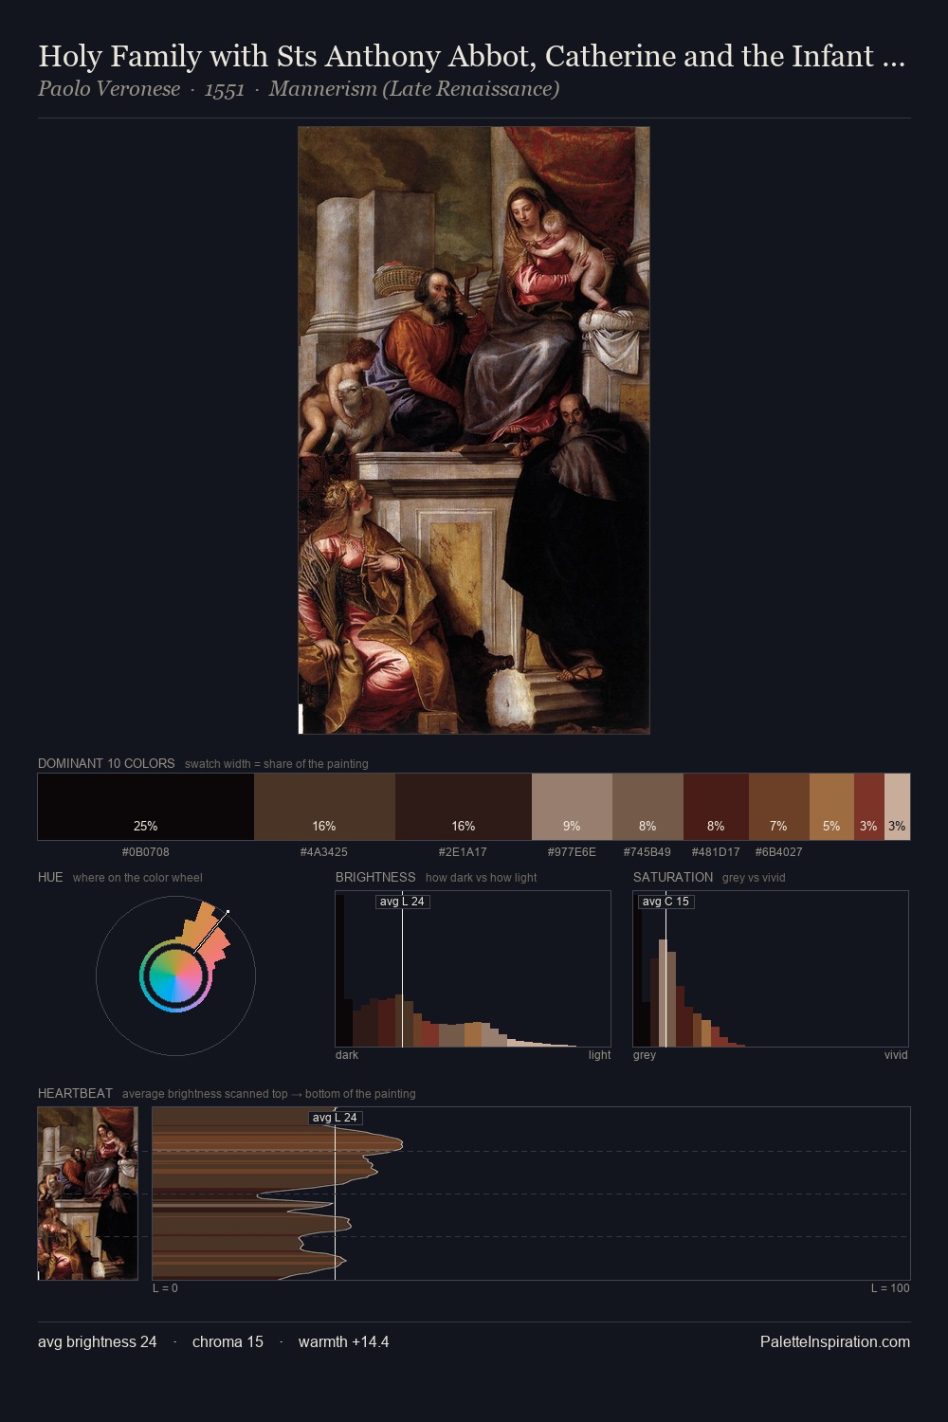Click hex code #4A3425
This screenshot has width=948, height=1422.
[x=324, y=852]
